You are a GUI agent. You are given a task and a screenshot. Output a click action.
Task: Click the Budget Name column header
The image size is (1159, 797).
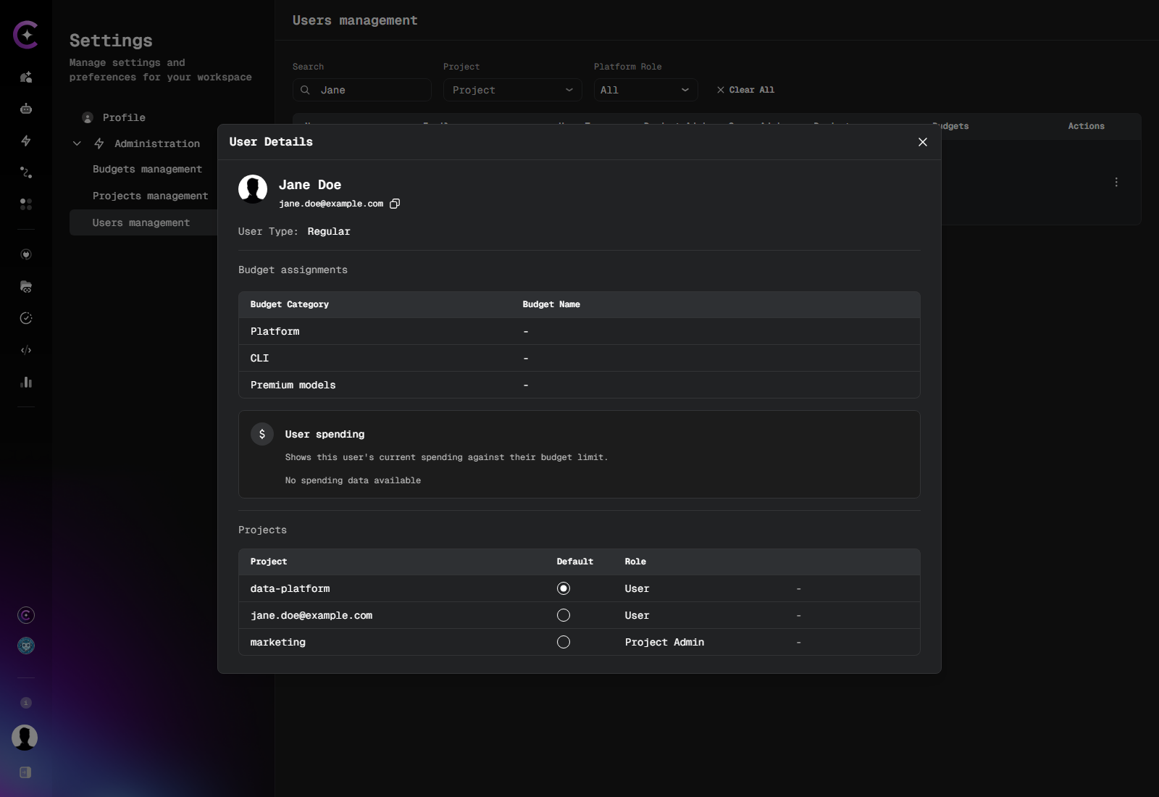551,304
